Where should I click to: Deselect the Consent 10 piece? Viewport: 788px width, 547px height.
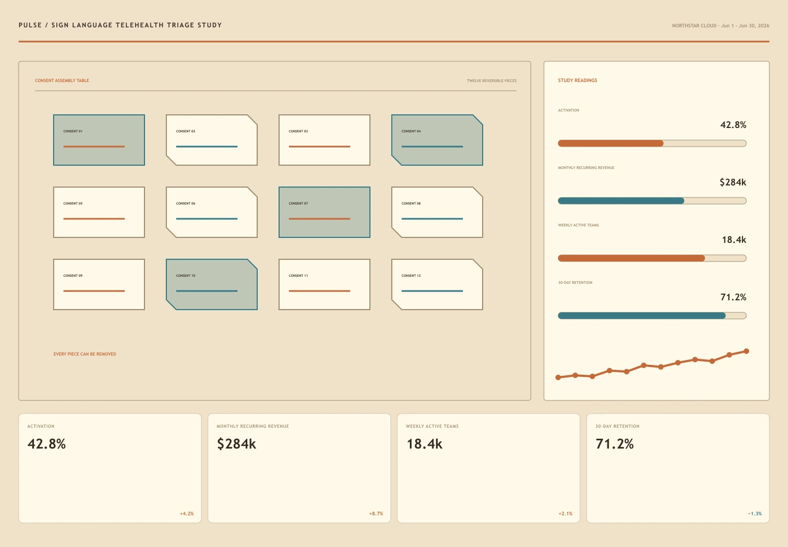(x=212, y=284)
